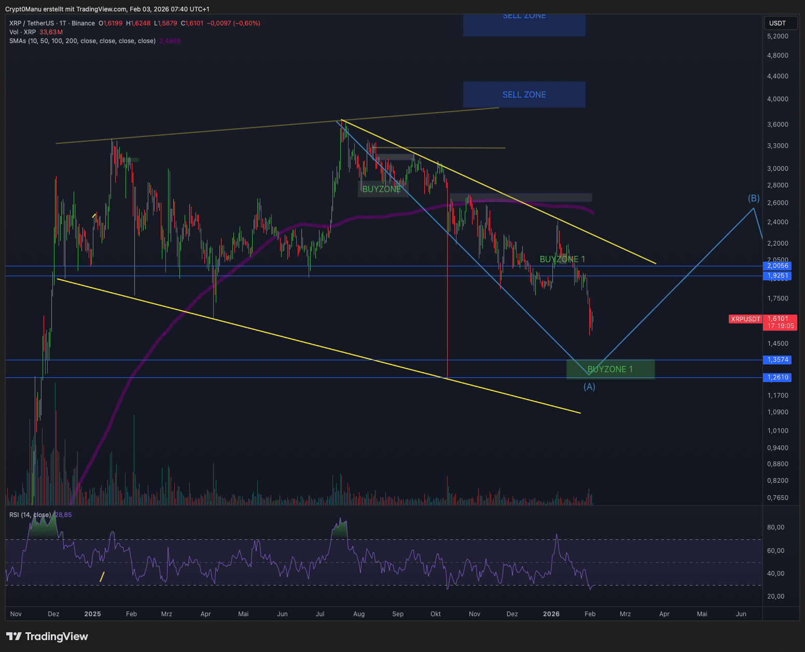Click the 2,0056 price level tag

pyautogui.click(x=778, y=266)
